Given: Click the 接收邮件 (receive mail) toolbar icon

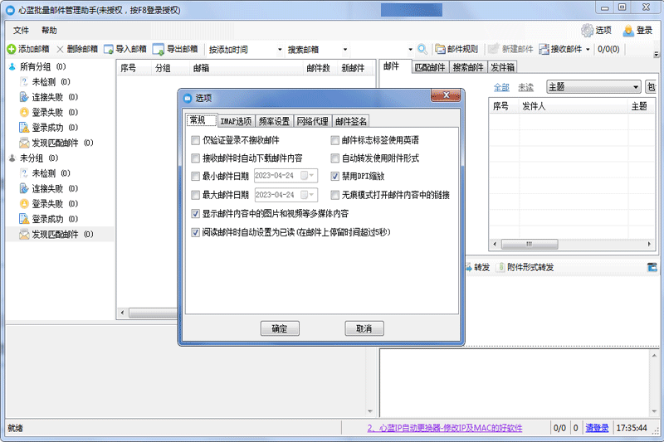Looking at the screenshot, I should tap(544, 49).
